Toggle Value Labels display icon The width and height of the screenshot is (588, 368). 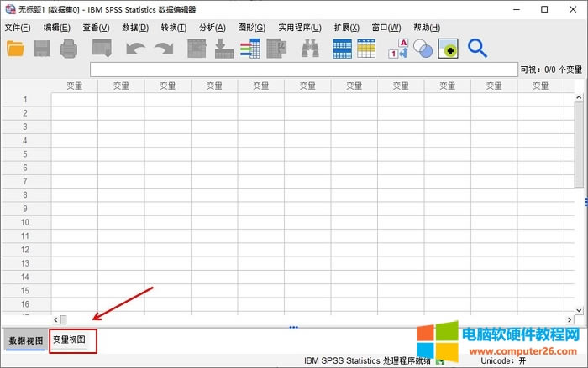[398, 49]
